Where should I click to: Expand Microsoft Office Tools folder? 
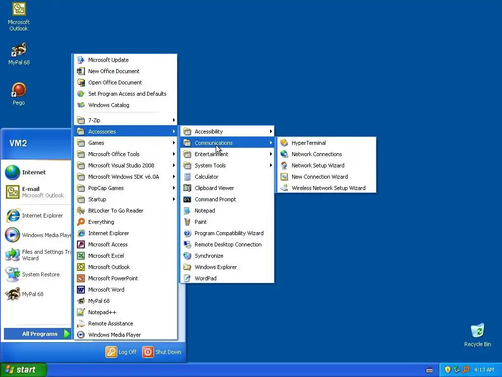(125, 154)
